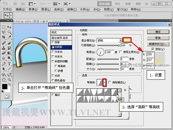Click the 确定 OK button

[x=158, y=32]
